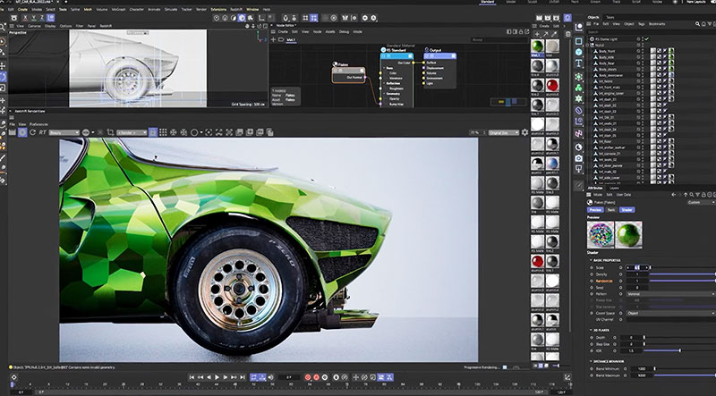Toggle RT mode in Redshift RenderView

pos(42,132)
